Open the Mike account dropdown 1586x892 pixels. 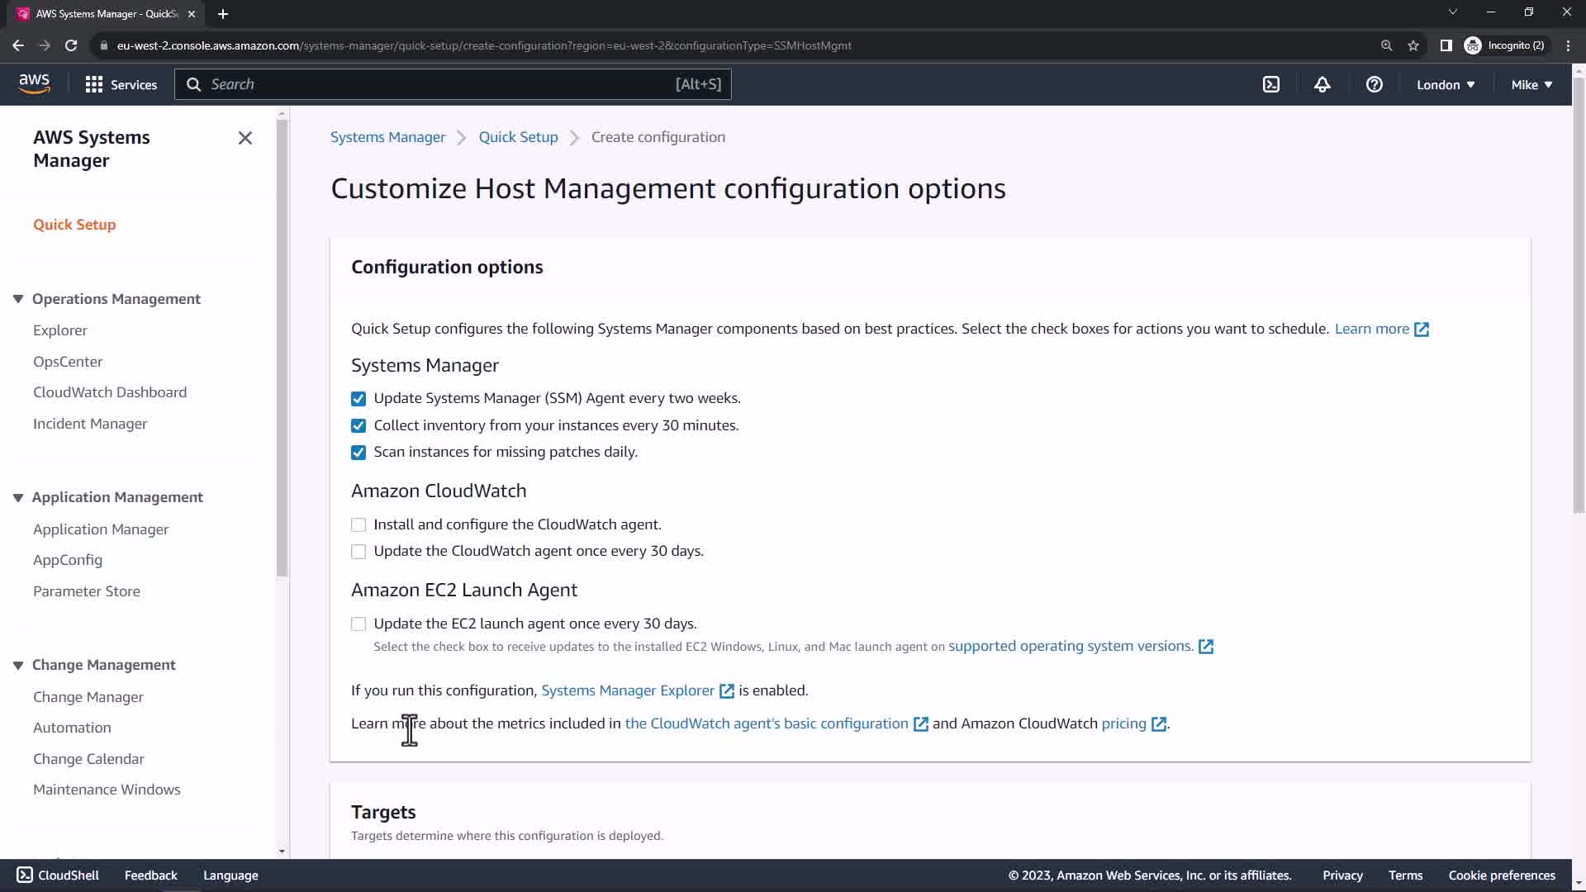pos(1531,84)
